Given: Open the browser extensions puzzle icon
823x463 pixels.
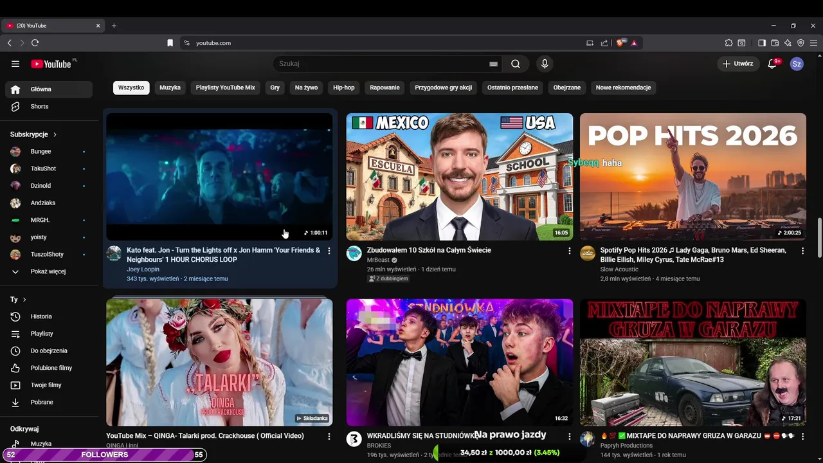Looking at the screenshot, I should [x=728, y=43].
